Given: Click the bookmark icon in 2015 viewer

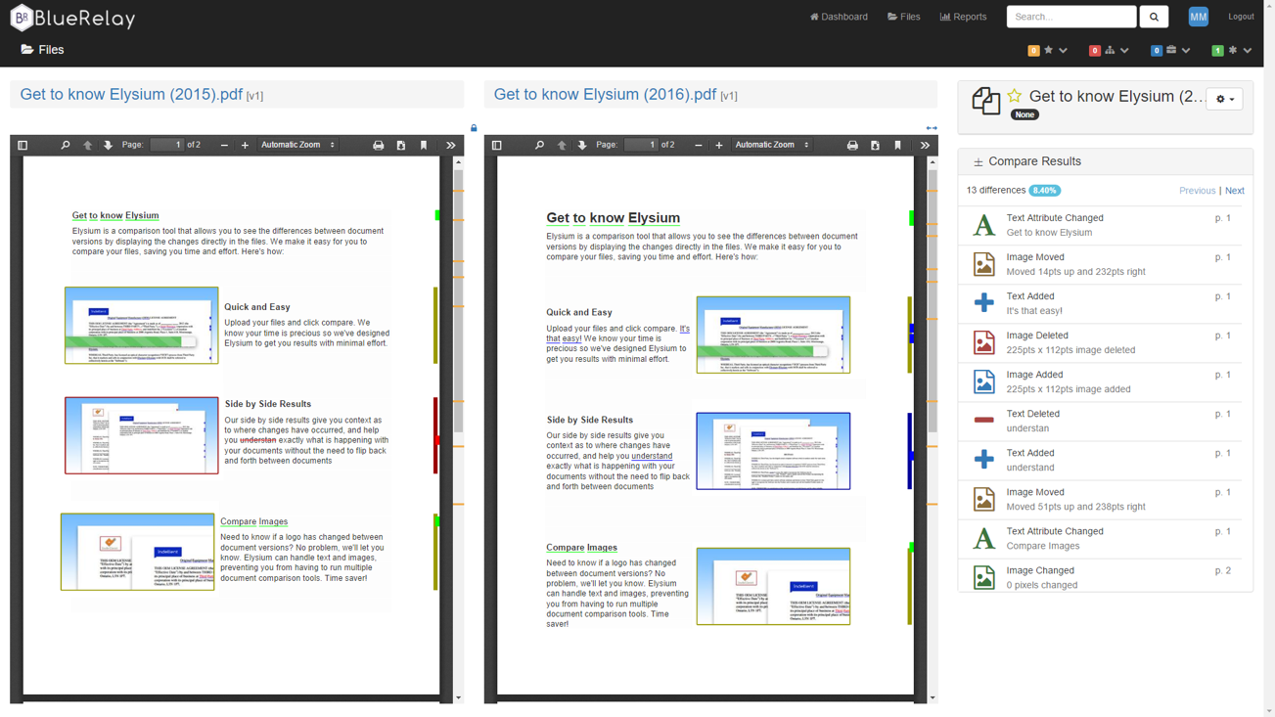Looking at the screenshot, I should coord(424,146).
